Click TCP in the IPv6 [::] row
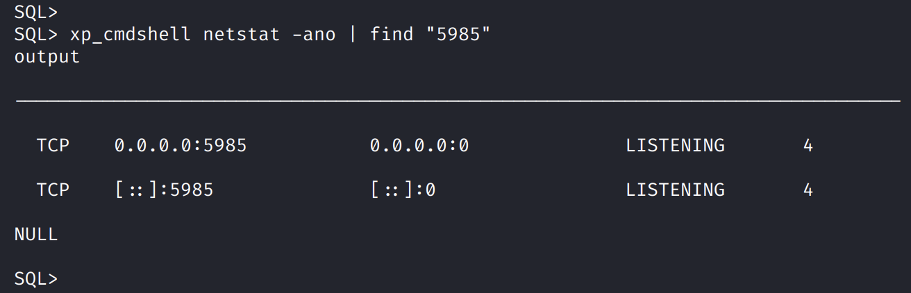This screenshot has width=911, height=293. (x=53, y=190)
